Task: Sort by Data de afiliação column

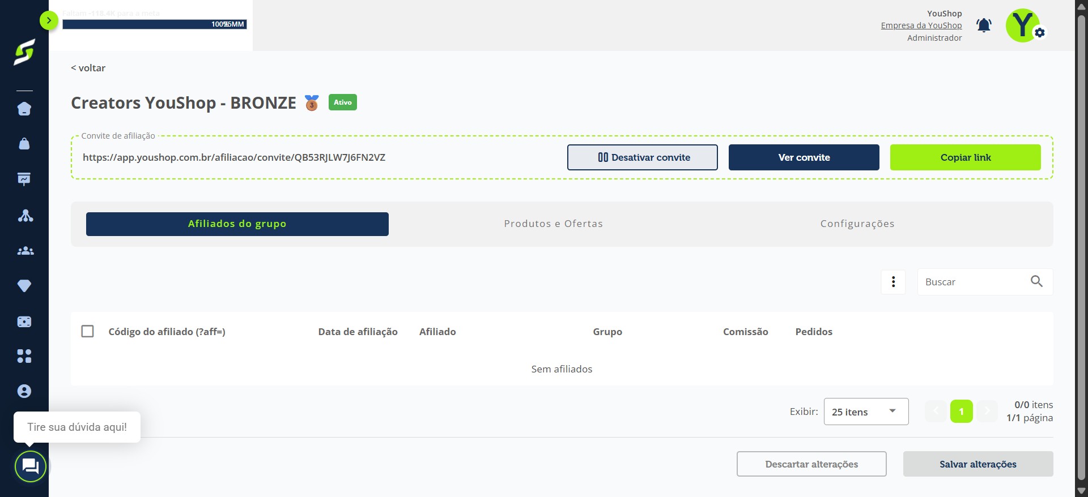Action: [x=358, y=332]
